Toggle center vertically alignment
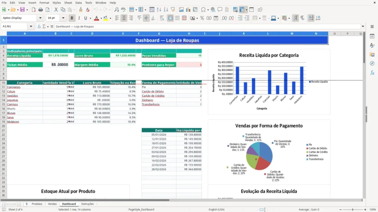The image size is (378, 212). 146,18
